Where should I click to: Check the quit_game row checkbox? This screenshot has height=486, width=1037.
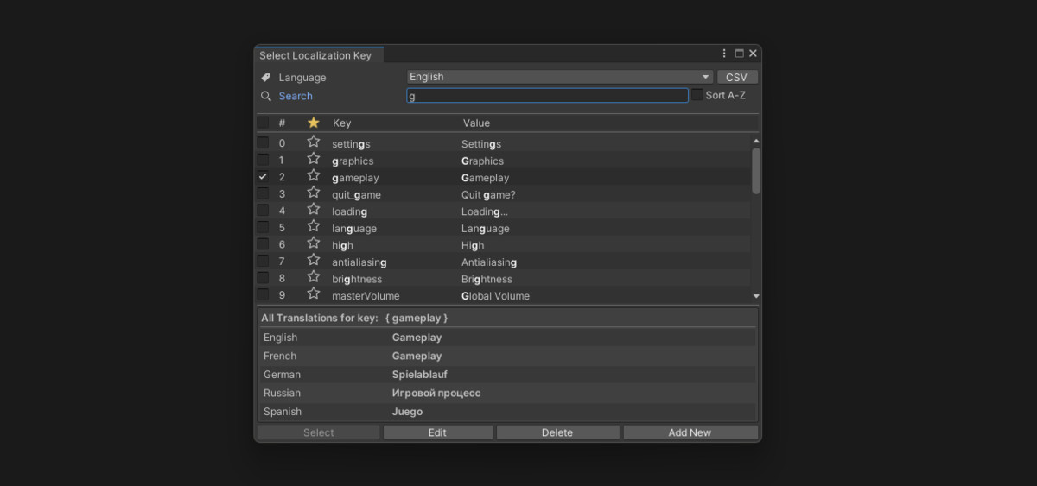[263, 193]
